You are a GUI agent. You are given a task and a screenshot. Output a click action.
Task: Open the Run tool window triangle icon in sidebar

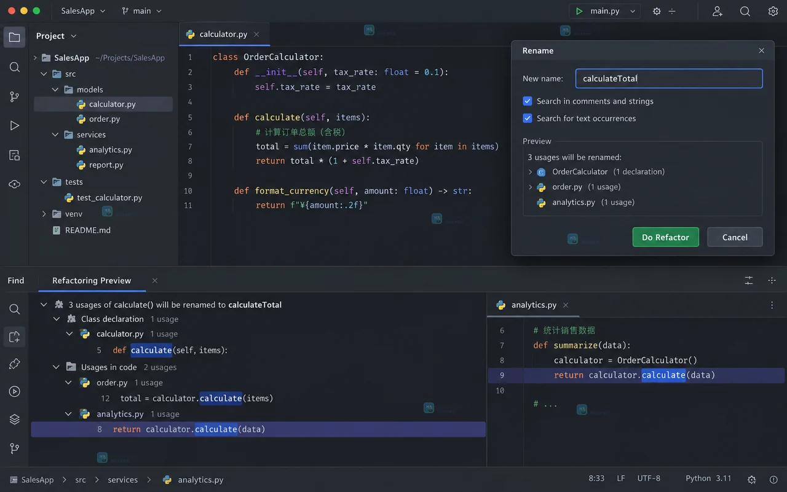(x=15, y=126)
